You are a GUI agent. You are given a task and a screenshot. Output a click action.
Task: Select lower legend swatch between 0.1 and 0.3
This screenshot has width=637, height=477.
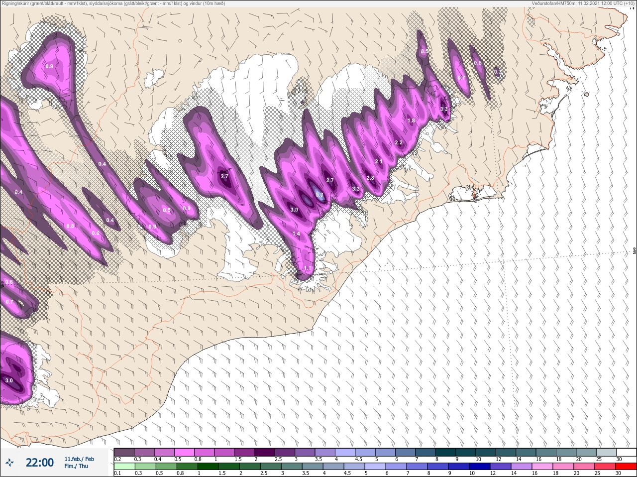124,467
